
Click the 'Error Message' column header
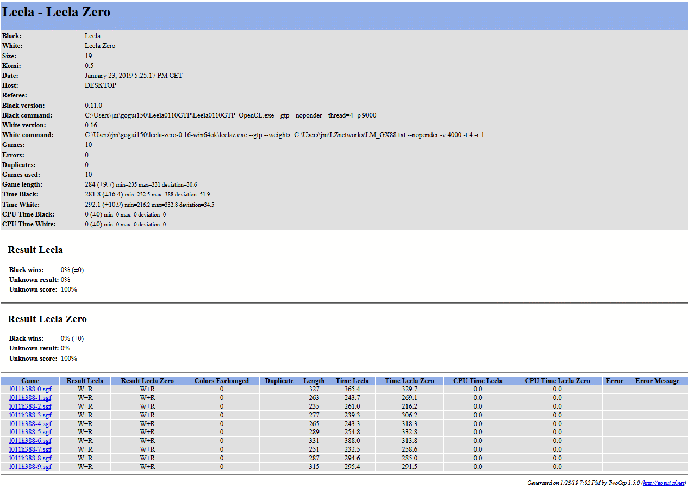(x=657, y=381)
